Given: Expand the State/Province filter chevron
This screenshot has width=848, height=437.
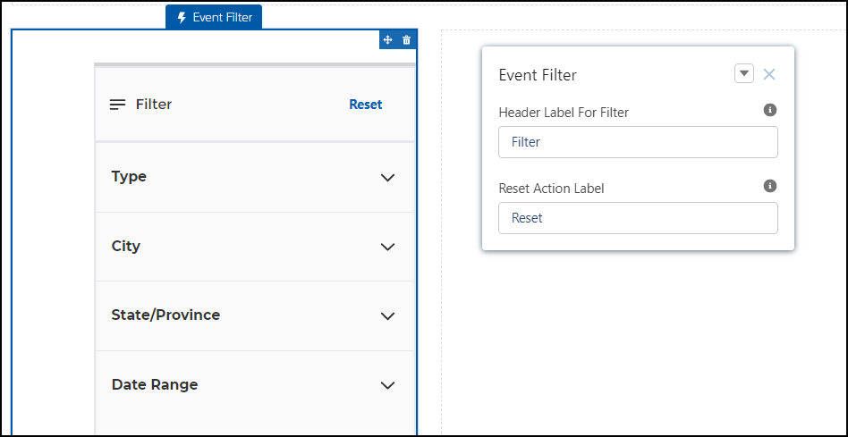Looking at the screenshot, I should click(x=387, y=316).
